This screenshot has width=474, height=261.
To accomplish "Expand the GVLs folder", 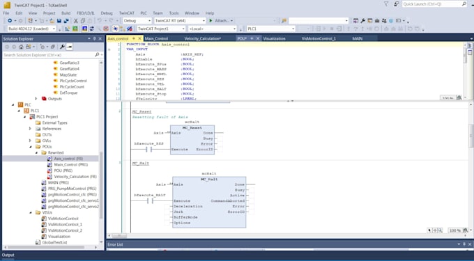I will pos(30,141).
